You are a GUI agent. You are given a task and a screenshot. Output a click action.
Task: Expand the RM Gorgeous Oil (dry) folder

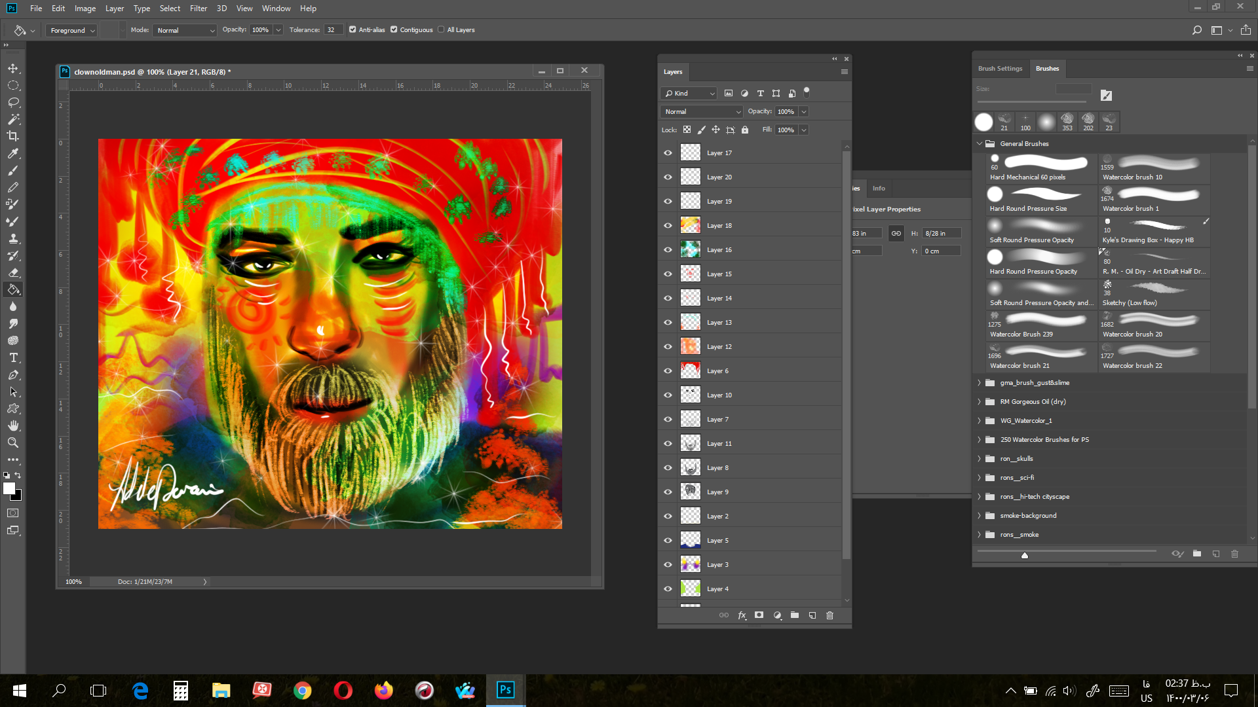click(x=980, y=402)
